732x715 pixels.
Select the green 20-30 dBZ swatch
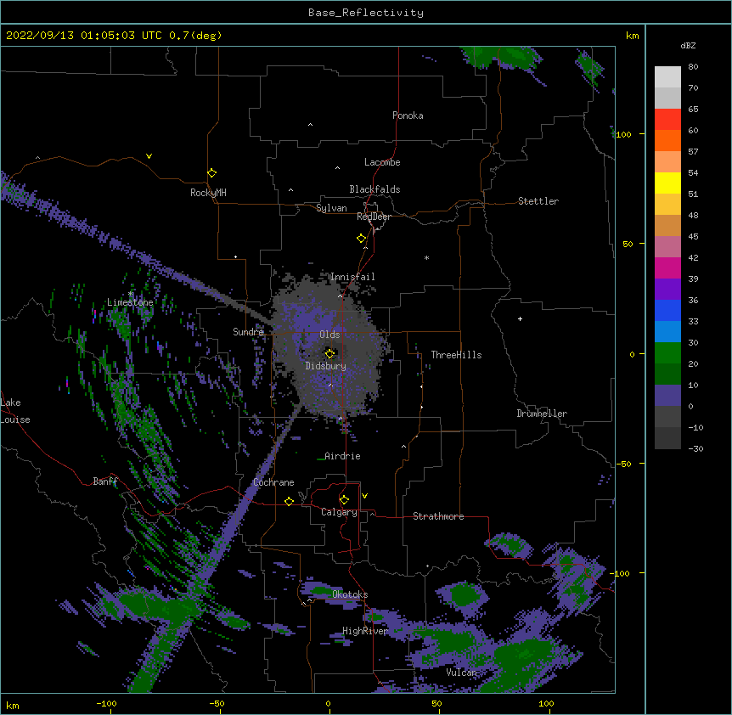pyautogui.click(x=667, y=353)
